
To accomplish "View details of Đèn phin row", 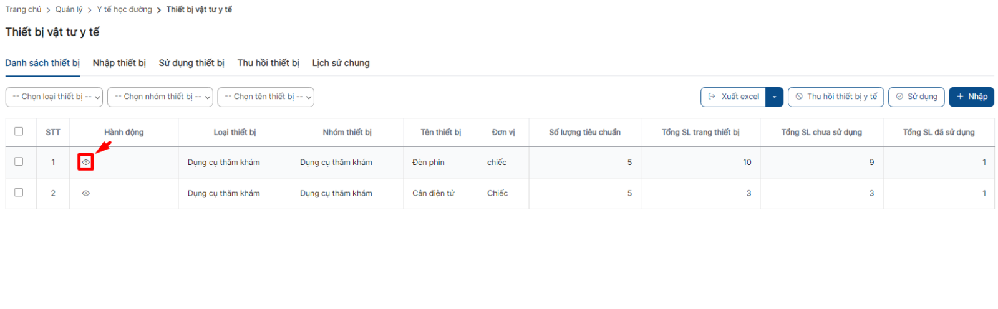I will (86, 162).
